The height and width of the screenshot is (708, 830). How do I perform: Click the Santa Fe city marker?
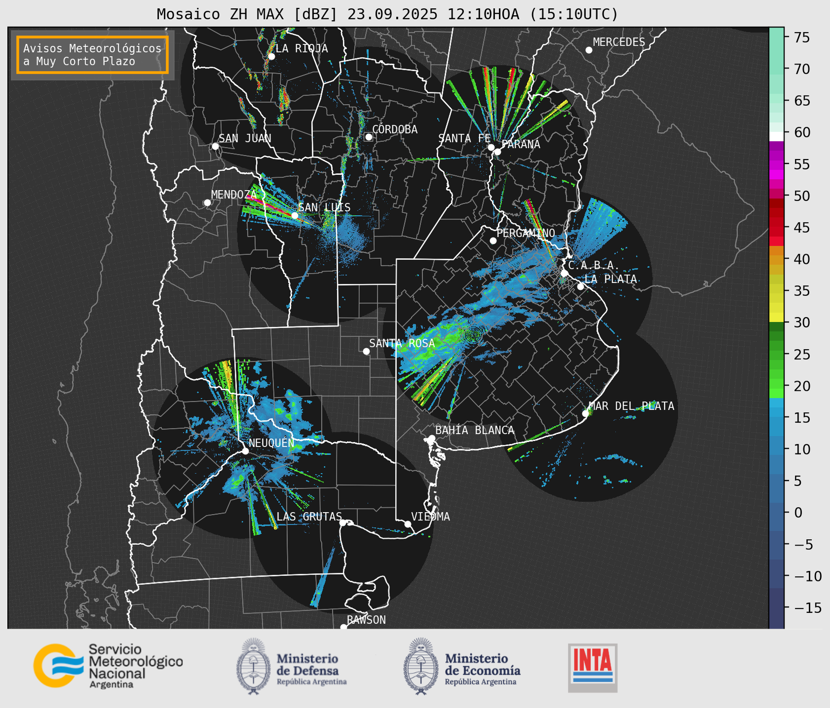pyautogui.click(x=491, y=147)
